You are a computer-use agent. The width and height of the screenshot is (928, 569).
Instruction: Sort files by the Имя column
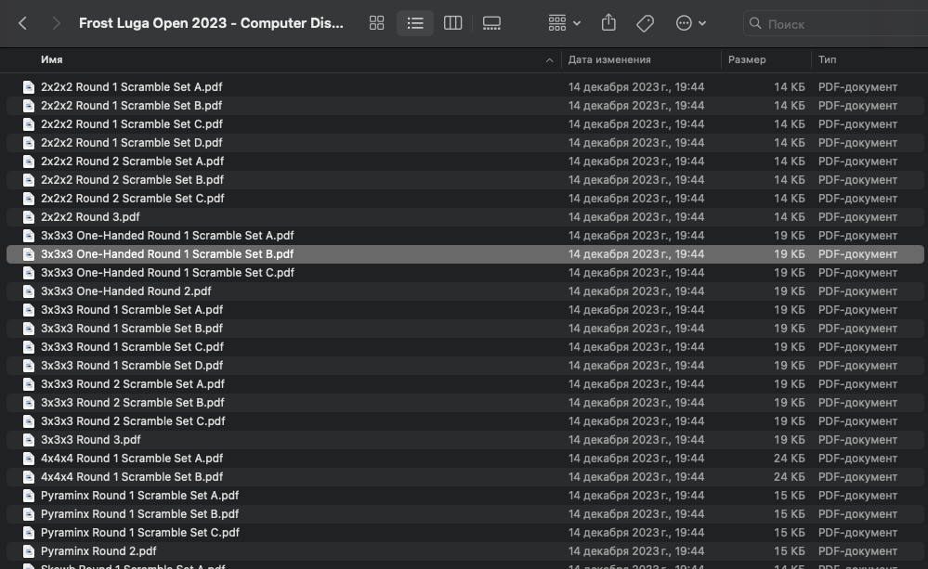point(52,59)
